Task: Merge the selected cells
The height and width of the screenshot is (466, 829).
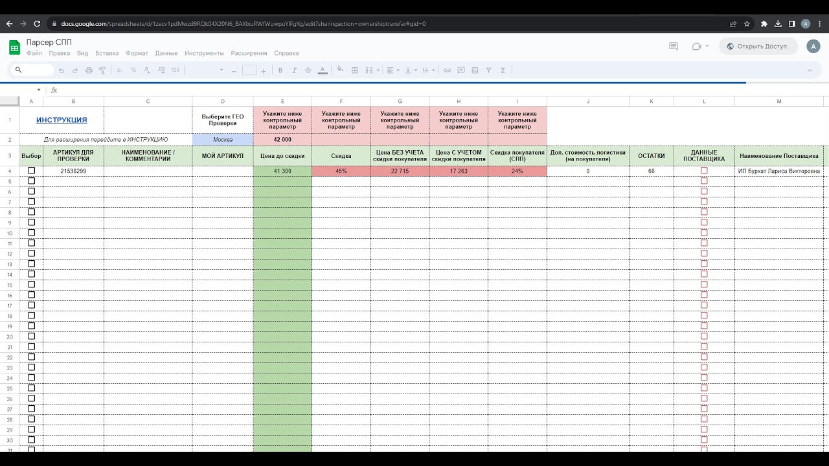Action: 369,70
